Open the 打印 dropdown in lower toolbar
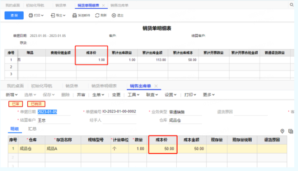This screenshot has height=171, width=298. [190, 94]
